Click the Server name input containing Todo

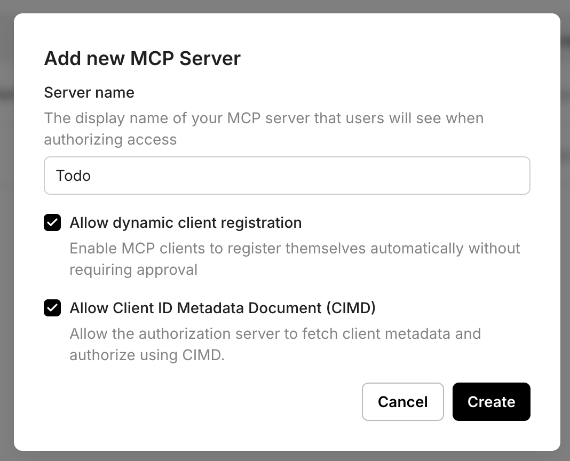click(x=287, y=175)
